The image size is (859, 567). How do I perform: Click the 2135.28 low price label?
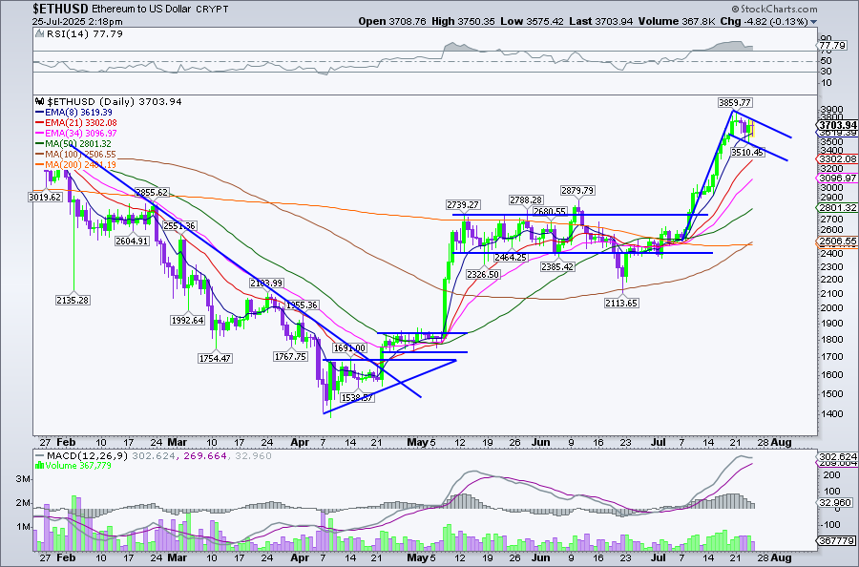click(73, 300)
